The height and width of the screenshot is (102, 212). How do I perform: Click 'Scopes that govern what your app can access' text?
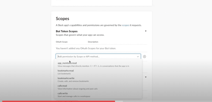(80, 35)
